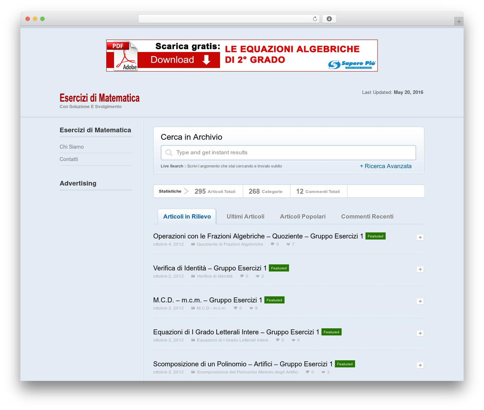Screen dimensions: 484x410
Task: Select the Articoli in Rilievo tab
Action: point(187,216)
